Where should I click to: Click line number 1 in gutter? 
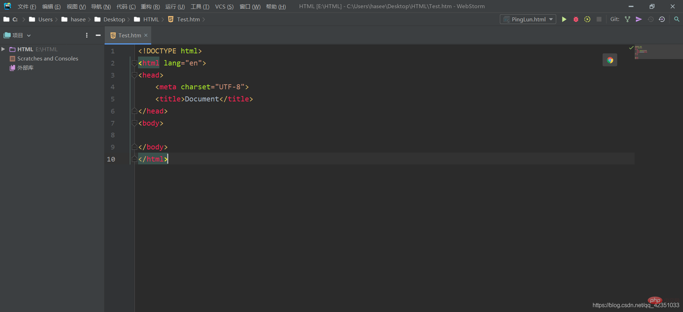pos(112,51)
